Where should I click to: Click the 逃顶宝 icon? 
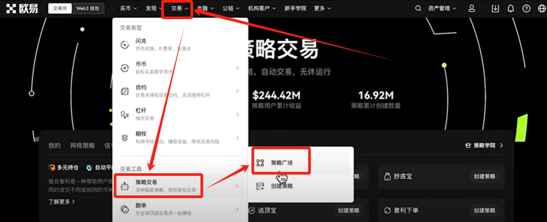coord(252,210)
